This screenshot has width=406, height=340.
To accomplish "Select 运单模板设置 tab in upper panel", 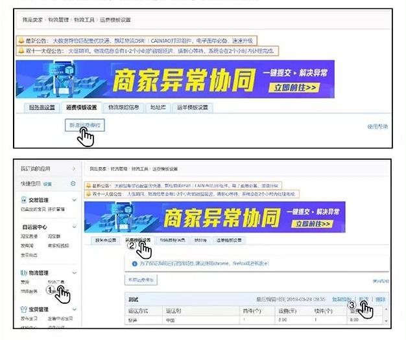I will pyautogui.click(x=193, y=108).
